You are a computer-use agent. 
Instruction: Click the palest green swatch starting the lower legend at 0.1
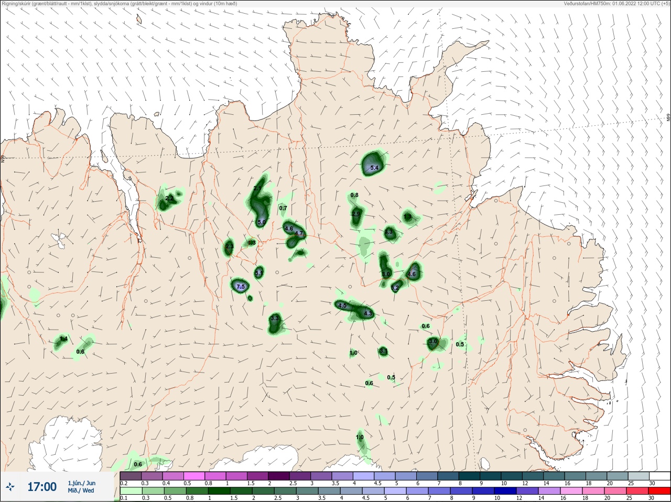point(131,491)
